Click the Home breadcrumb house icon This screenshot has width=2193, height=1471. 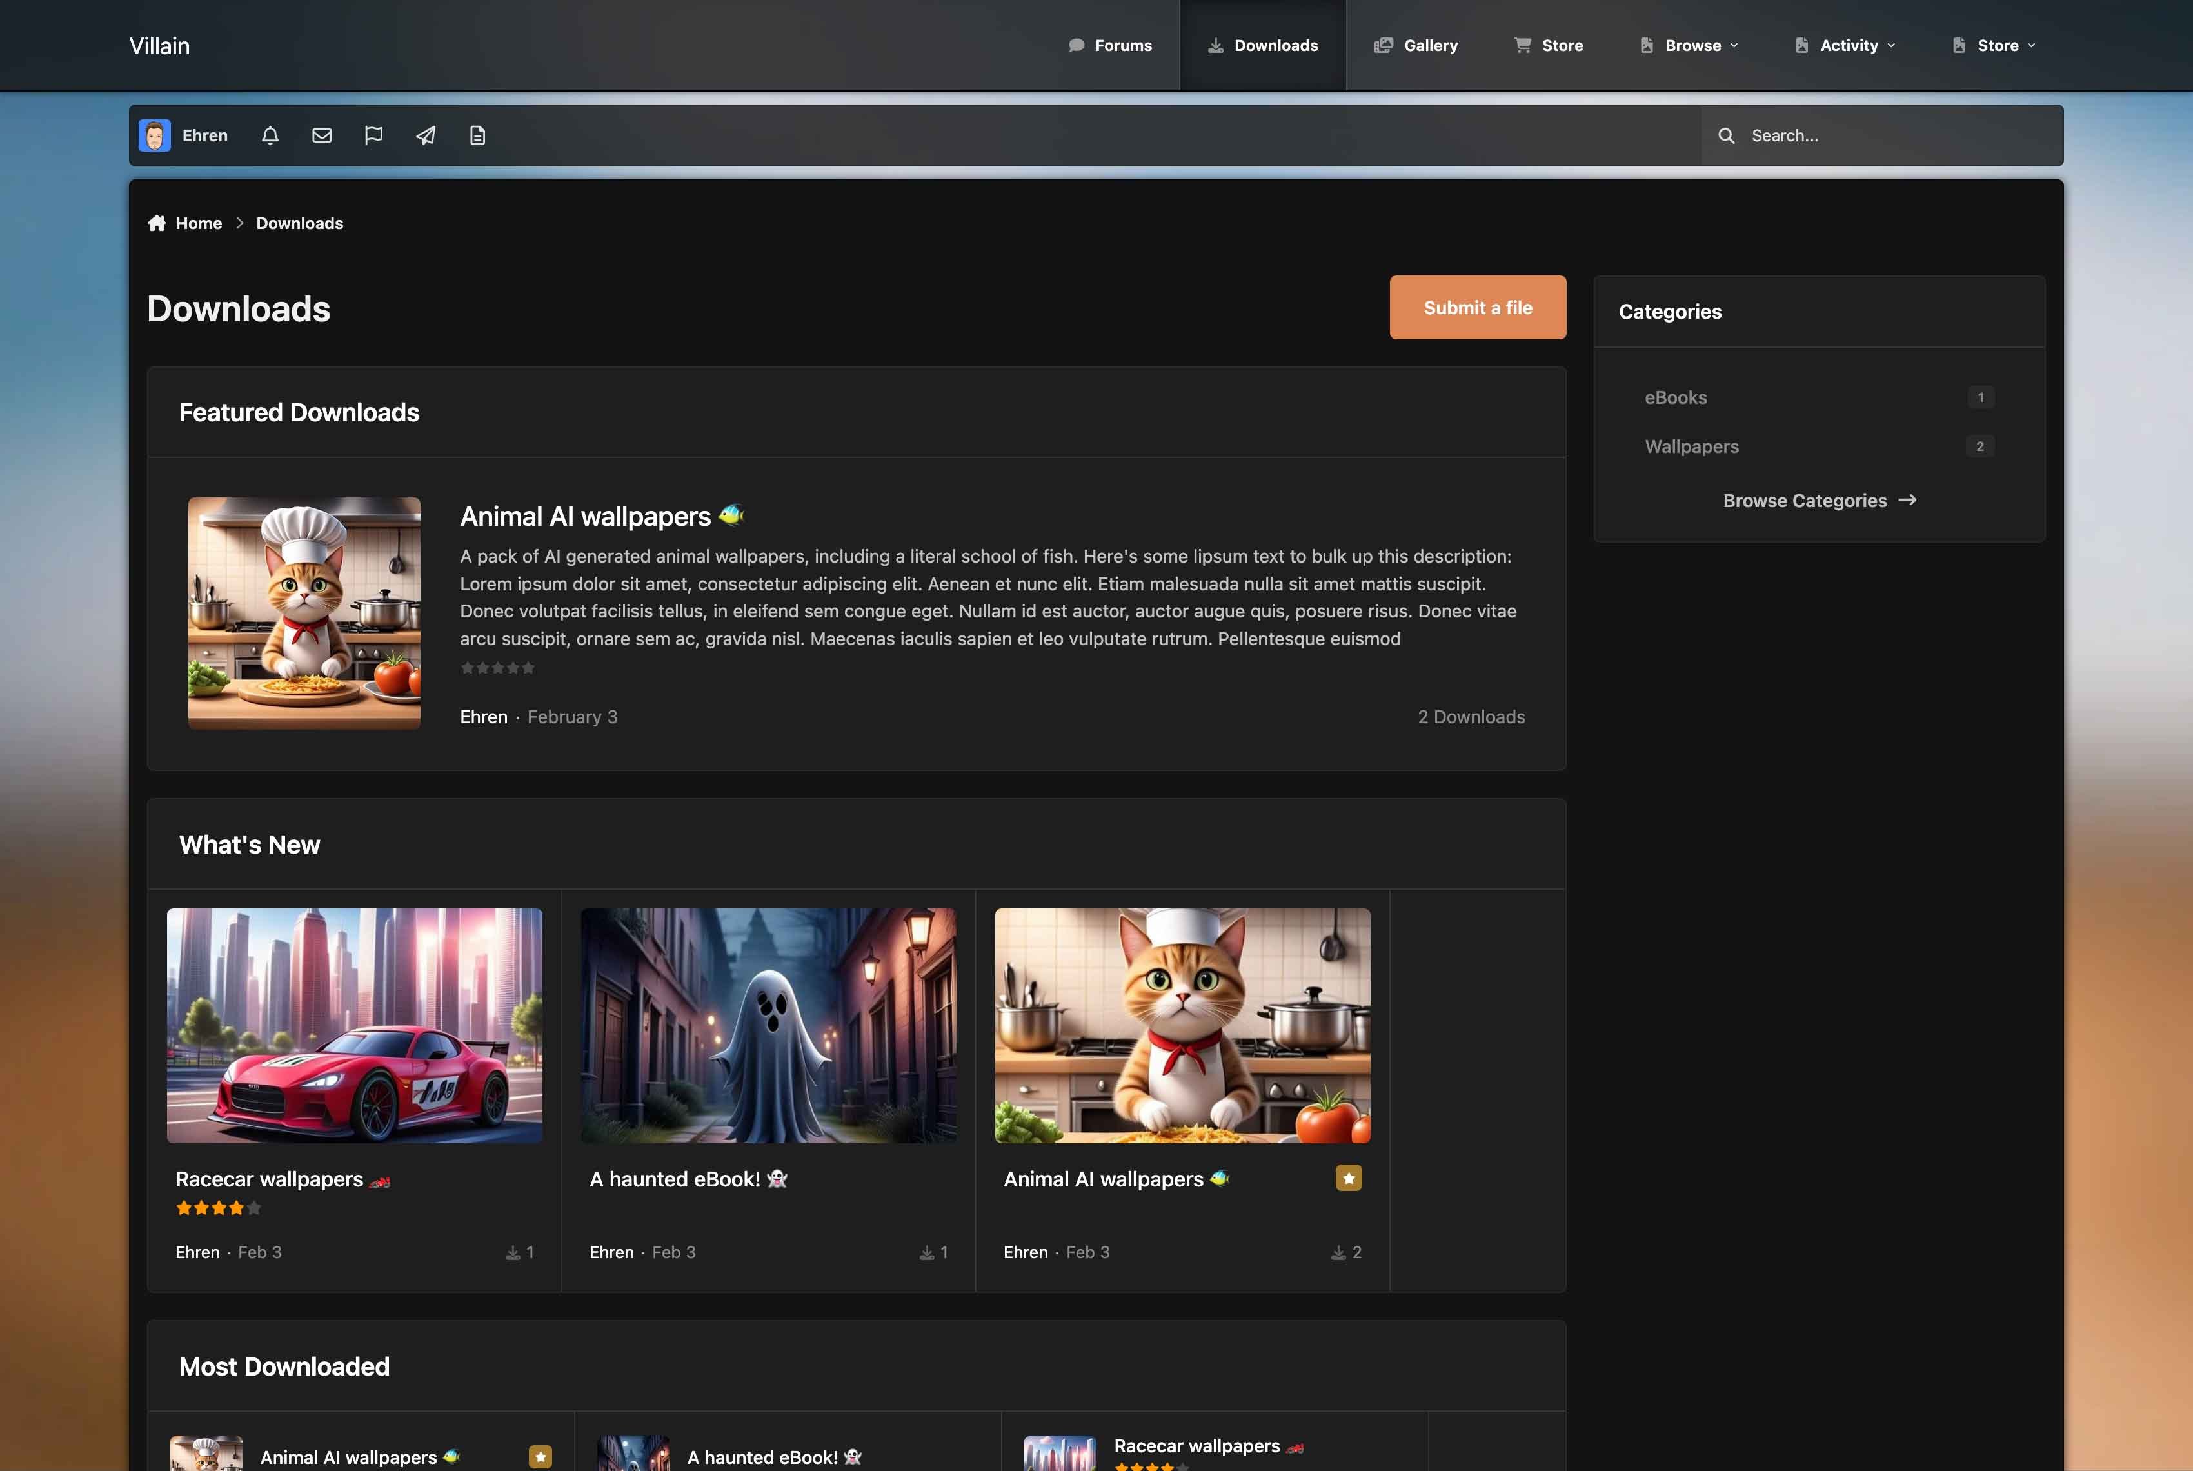157,223
